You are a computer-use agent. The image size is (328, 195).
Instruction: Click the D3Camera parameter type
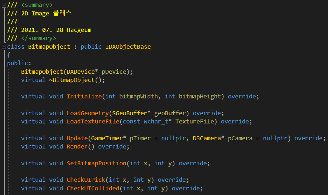tap(207, 138)
